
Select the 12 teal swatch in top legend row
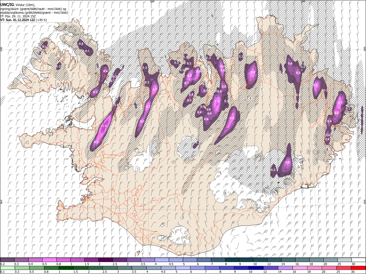click(274, 260)
